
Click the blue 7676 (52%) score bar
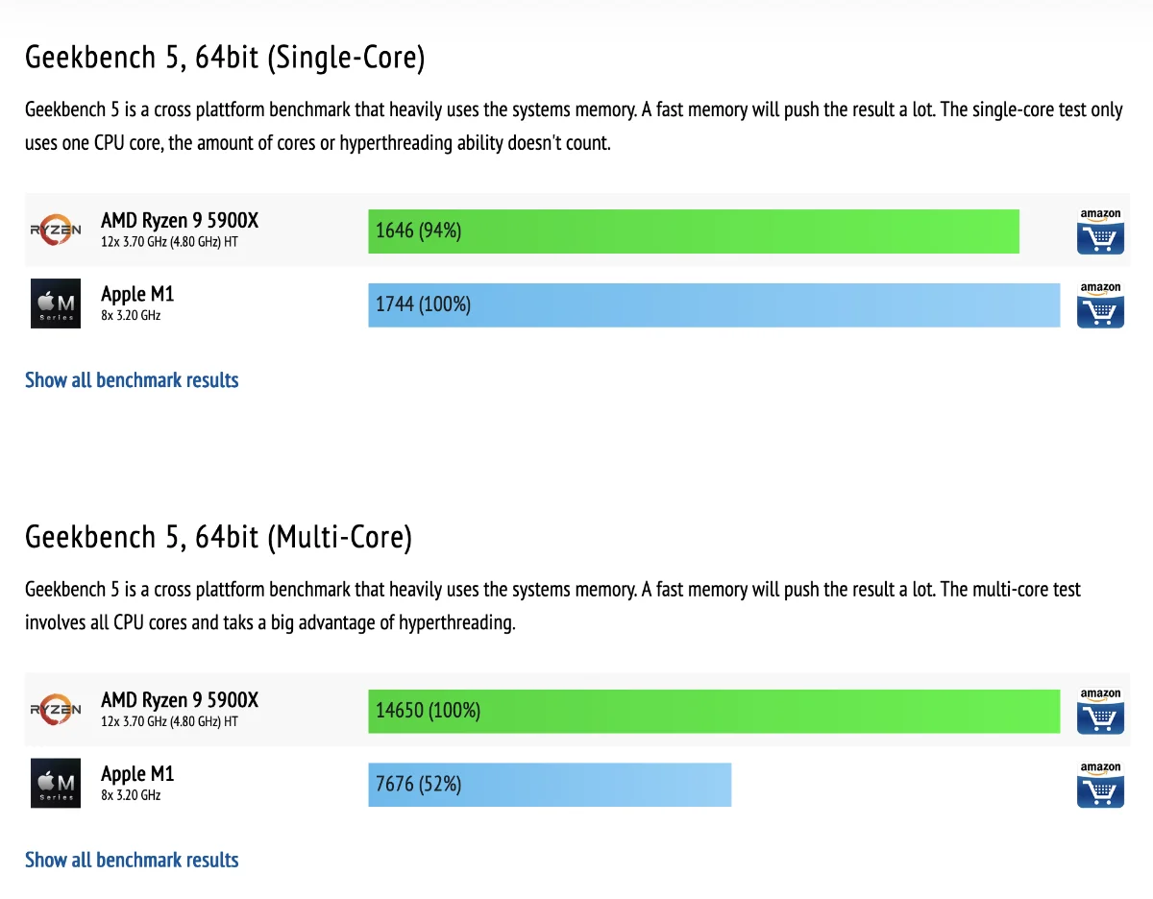[x=550, y=785]
